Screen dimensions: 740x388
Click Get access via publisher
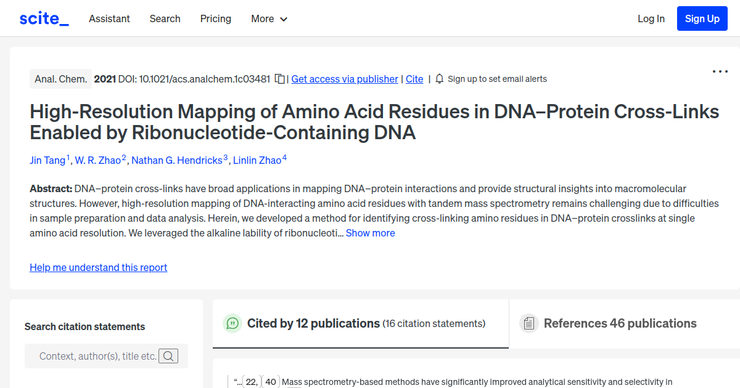345,79
